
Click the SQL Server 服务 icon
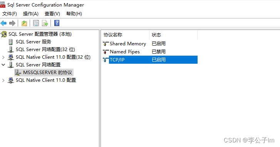pos(11,42)
